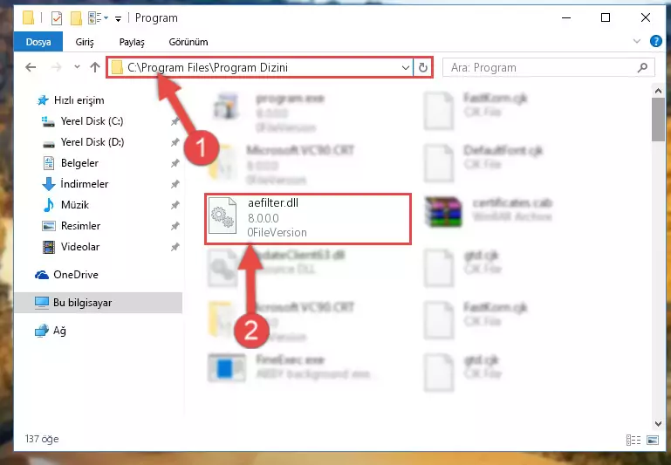
Task: Switch to the Giriş ribbon tab
Action: [x=85, y=42]
